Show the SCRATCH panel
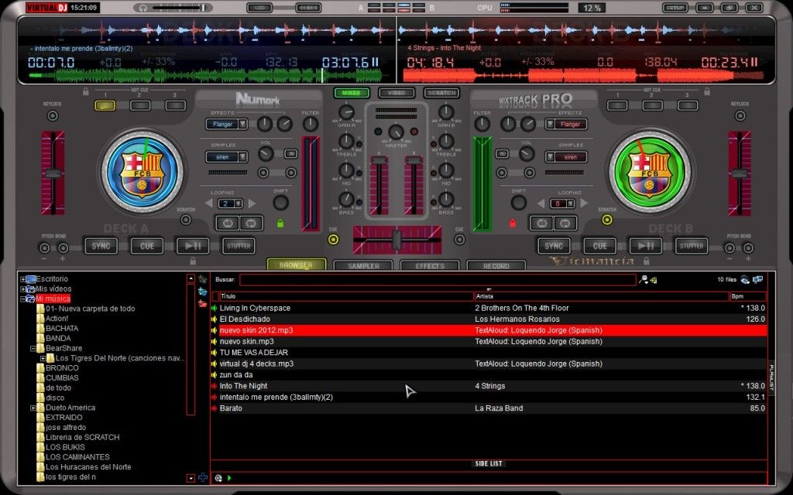The image size is (793, 495). 441,93
